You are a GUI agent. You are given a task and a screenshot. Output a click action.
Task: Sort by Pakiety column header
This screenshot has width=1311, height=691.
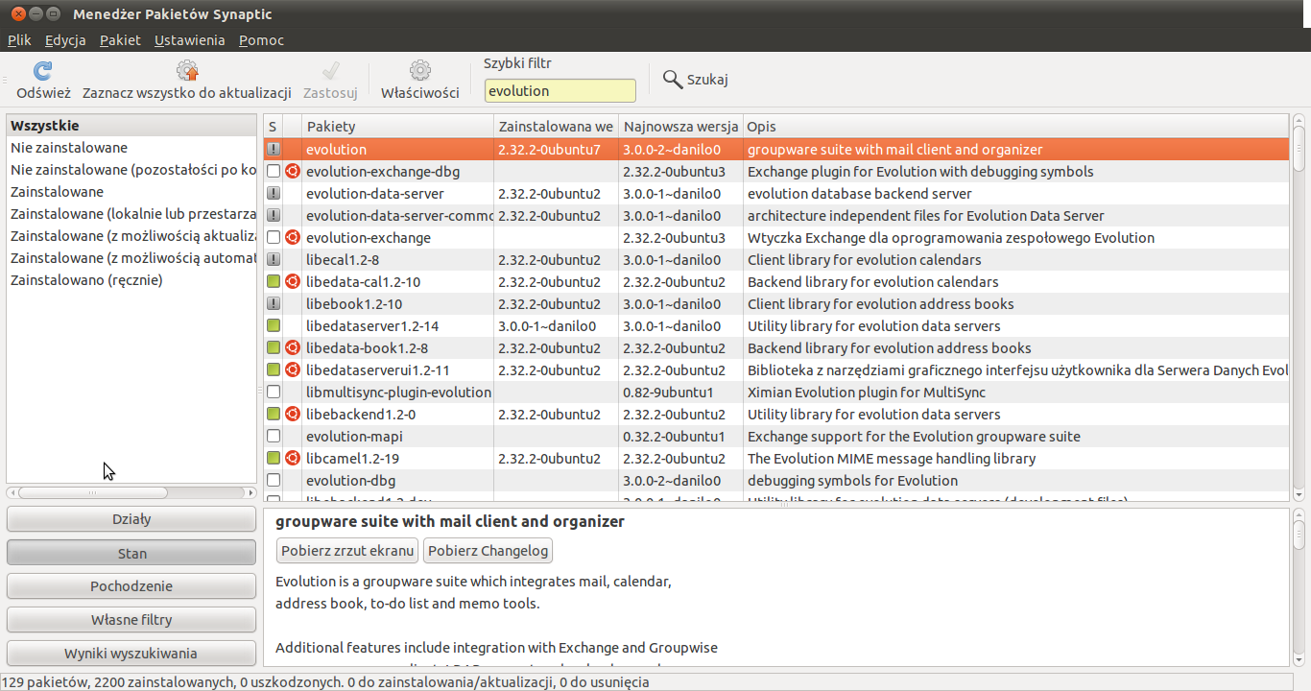[397, 127]
